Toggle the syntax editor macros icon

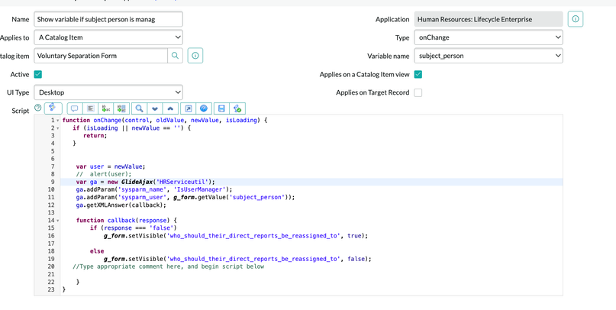pos(53,108)
